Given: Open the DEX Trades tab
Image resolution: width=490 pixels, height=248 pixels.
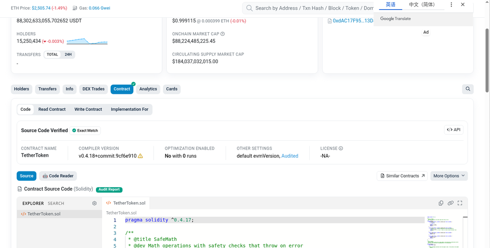Looking at the screenshot, I should point(93,89).
